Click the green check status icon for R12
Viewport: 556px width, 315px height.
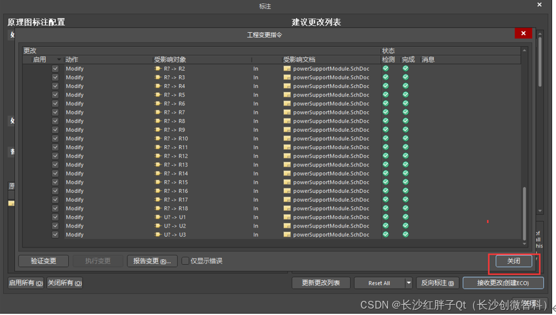pos(386,156)
